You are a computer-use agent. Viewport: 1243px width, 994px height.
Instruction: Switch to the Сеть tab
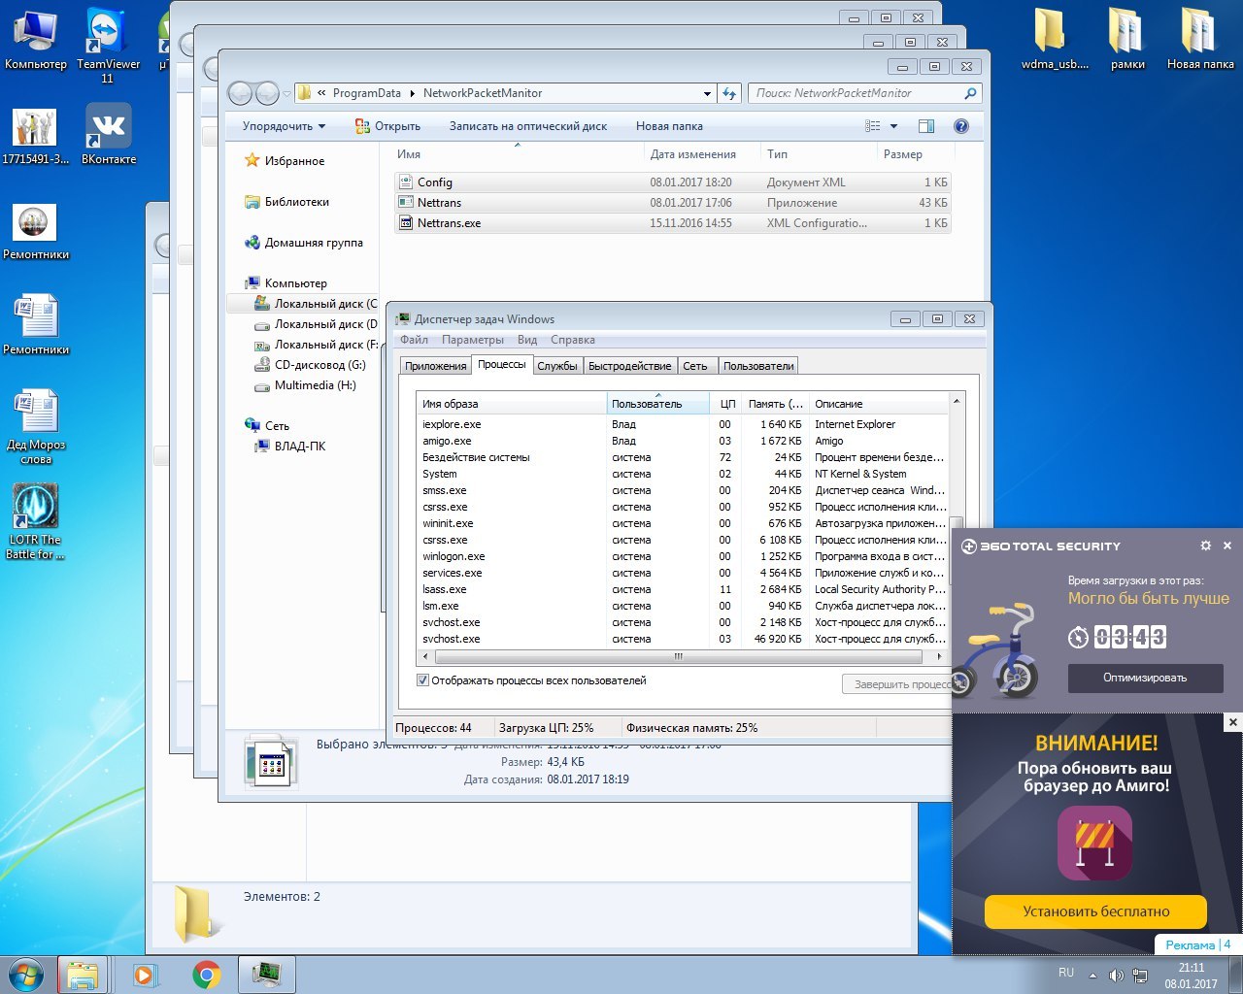[x=695, y=366]
